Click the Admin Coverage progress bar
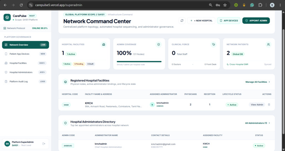This screenshot has width=285, height=151. click(x=139, y=62)
